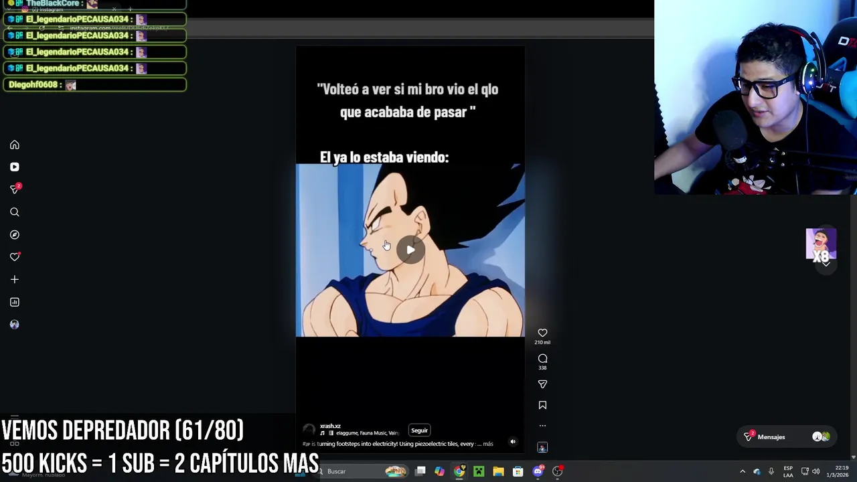Open the dashboard chart icon
The height and width of the screenshot is (482, 857).
pyautogui.click(x=15, y=302)
